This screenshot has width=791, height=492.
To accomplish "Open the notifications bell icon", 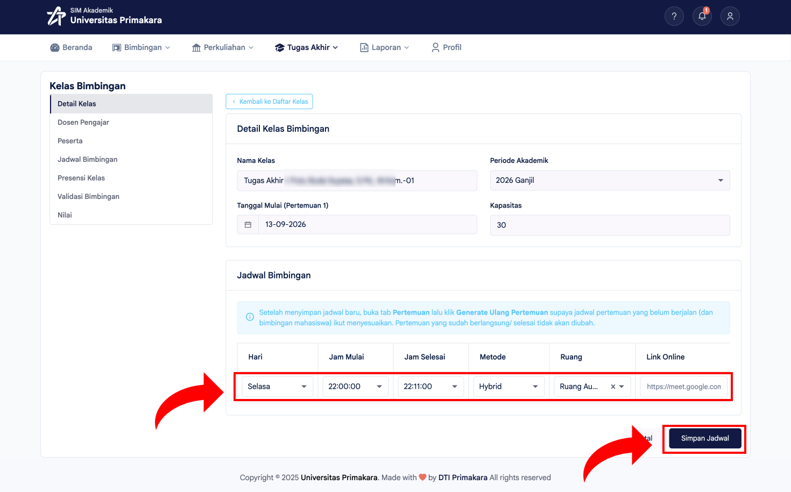I will pyautogui.click(x=702, y=16).
